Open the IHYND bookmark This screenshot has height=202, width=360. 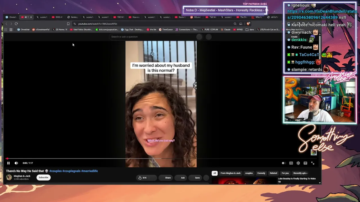pos(238,29)
